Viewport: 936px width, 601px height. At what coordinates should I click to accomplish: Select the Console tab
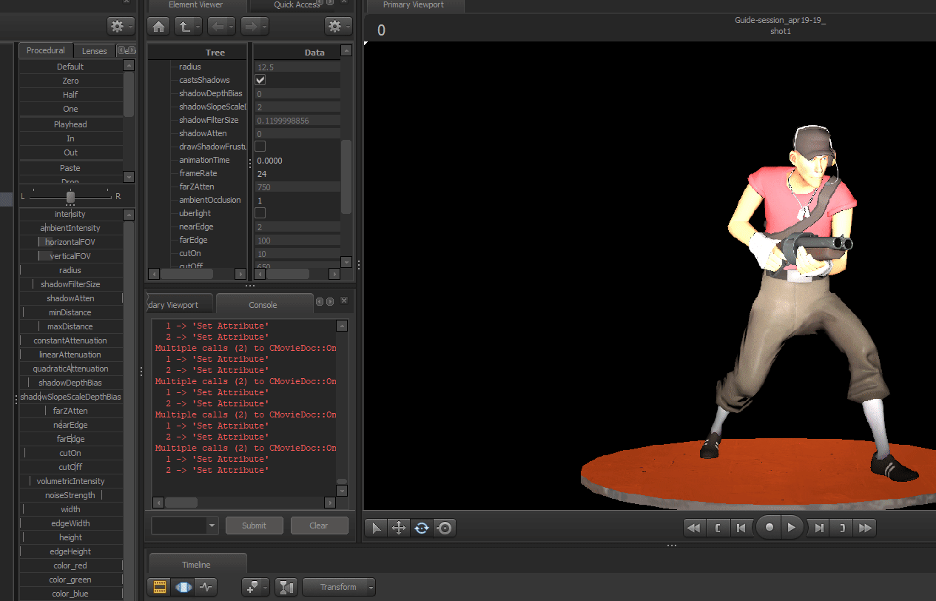263,305
